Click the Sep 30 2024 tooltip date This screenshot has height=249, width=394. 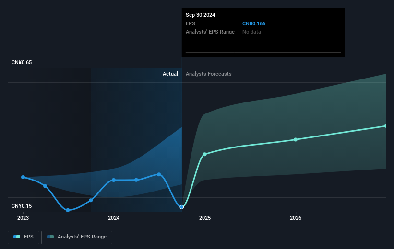click(x=200, y=15)
